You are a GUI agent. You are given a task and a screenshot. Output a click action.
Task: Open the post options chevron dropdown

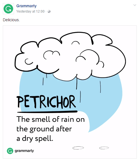tap(135, 5)
